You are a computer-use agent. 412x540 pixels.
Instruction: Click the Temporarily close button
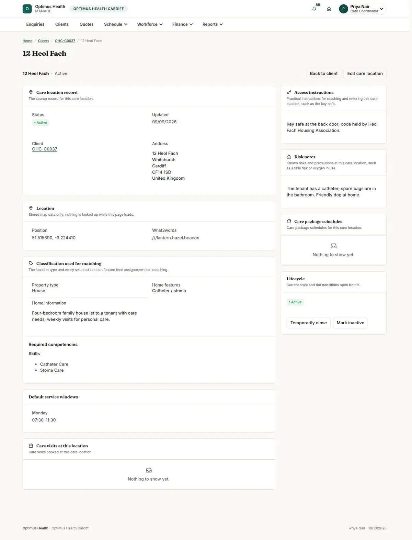[309, 323]
